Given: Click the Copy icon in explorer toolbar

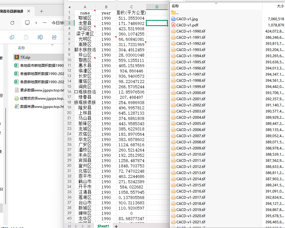Looking at the screenshot, I should pos(12,37).
